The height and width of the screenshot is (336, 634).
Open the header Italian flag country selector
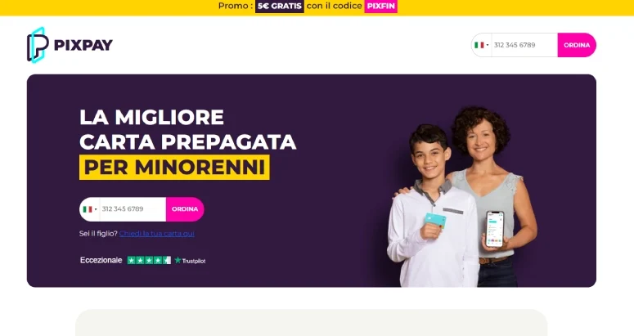[482, 45]
